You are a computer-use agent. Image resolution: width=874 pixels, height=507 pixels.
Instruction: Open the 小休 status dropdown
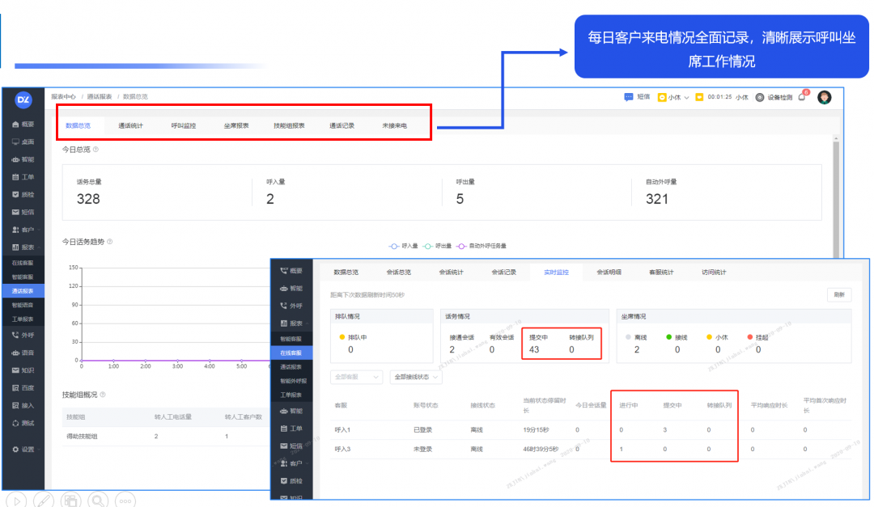[x=673, y=97]
